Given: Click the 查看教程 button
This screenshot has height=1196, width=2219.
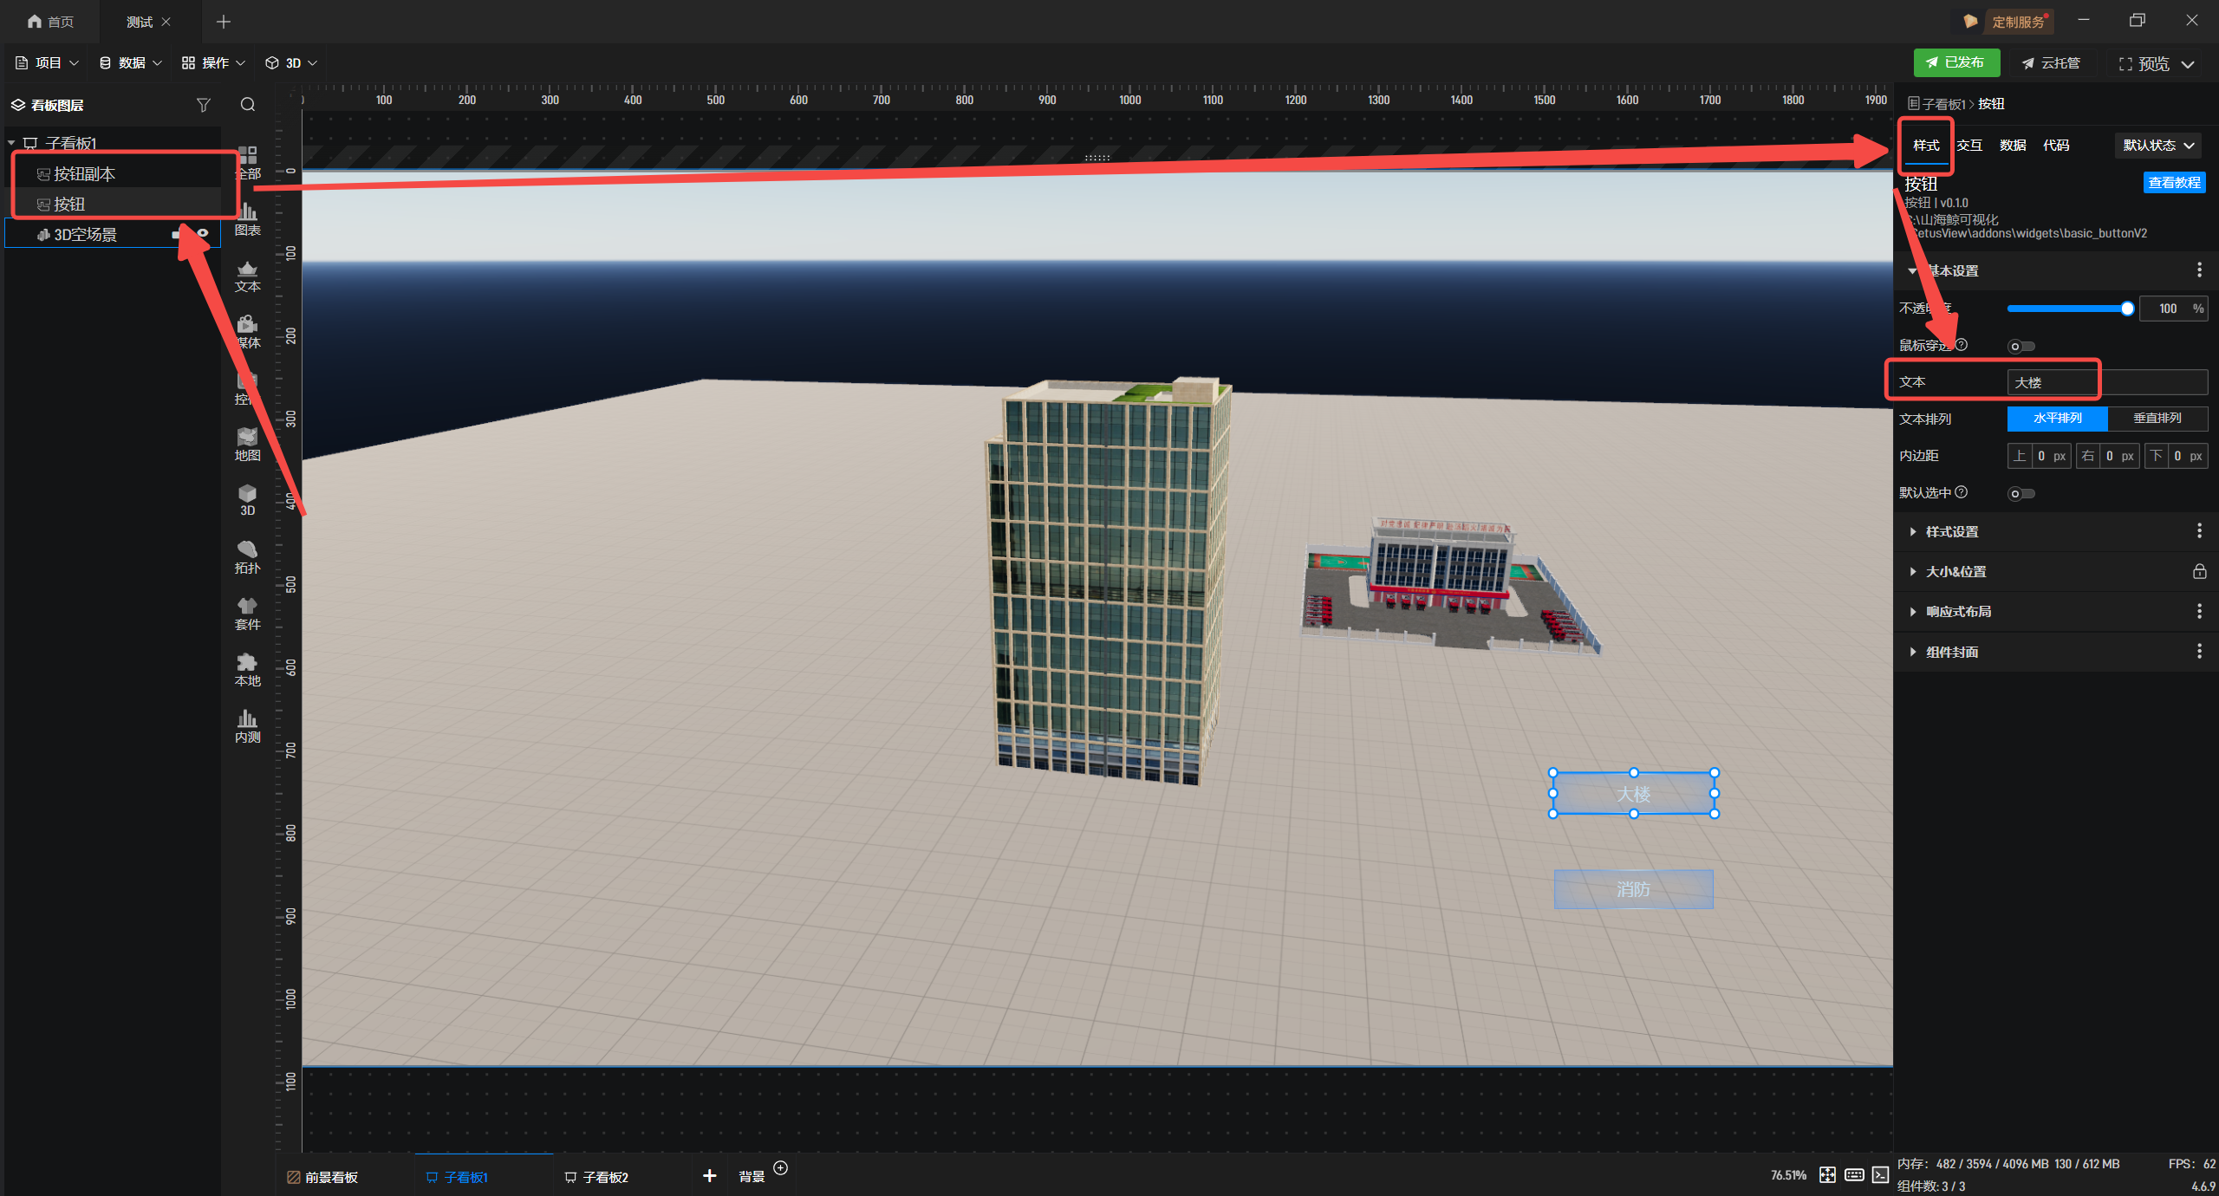Looking at the screenshot, I should click(2174, 183).
